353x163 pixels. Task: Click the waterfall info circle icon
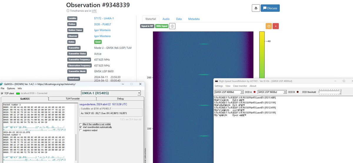pos(172,26)
